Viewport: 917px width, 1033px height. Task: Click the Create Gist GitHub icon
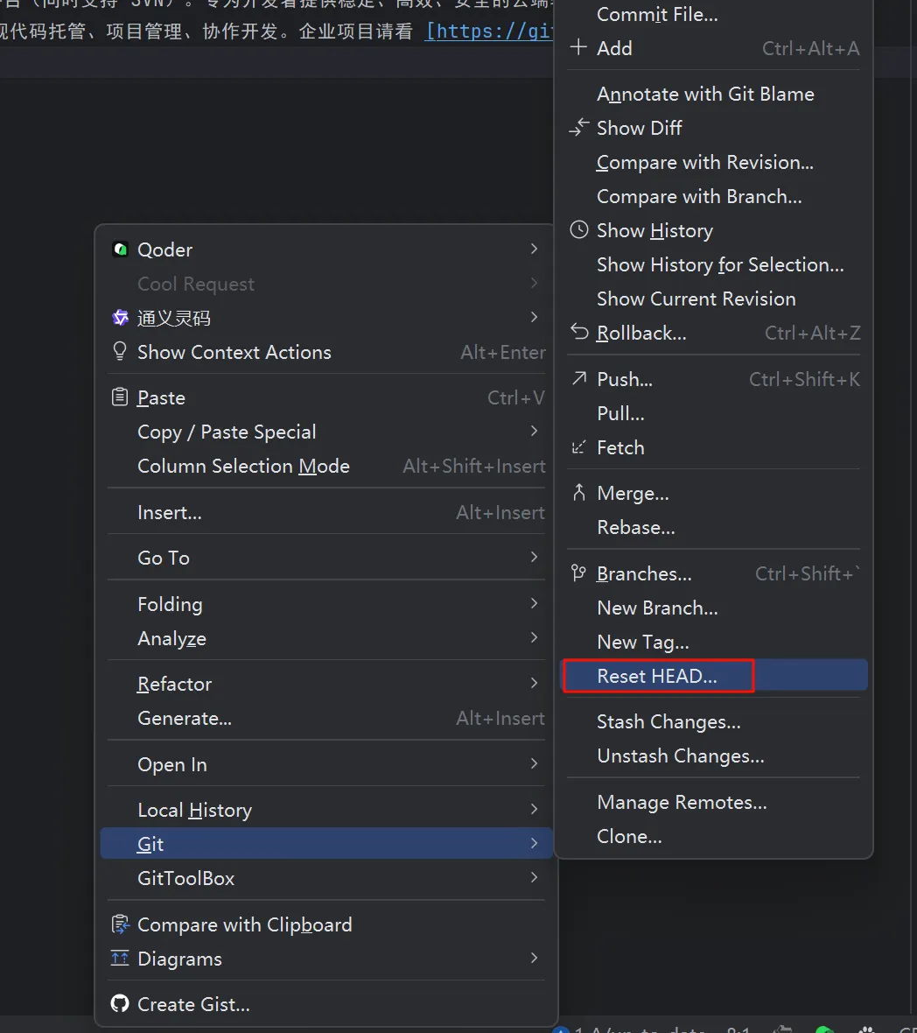coord(121,1004)
